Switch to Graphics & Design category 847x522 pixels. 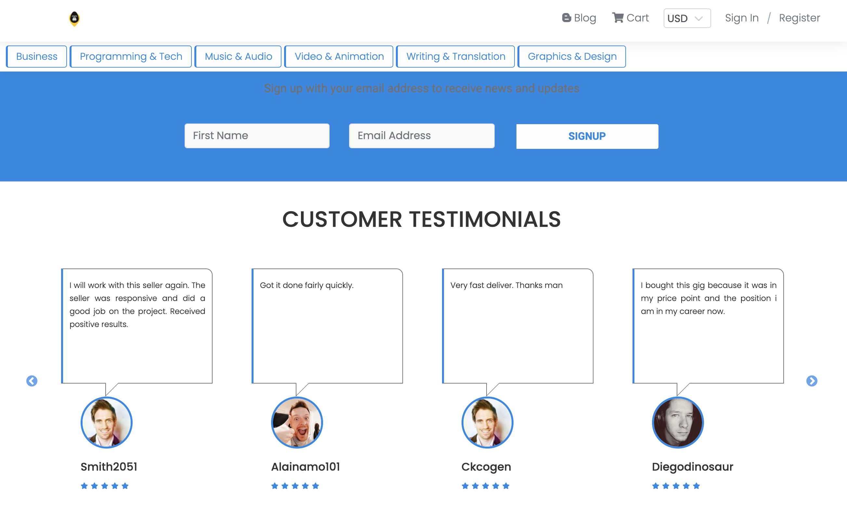click(x=572, y=56)
